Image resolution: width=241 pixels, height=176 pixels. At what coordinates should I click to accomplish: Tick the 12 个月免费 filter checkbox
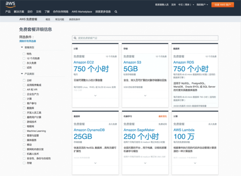coord(24,58)
